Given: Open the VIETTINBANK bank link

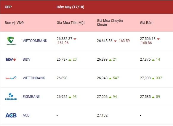Looking at the screenshot, I should pyautogui.click(x=34, y=78).
